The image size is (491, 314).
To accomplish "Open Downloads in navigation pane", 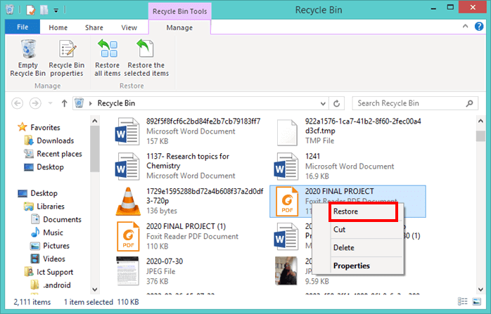I will click(55, 140).
